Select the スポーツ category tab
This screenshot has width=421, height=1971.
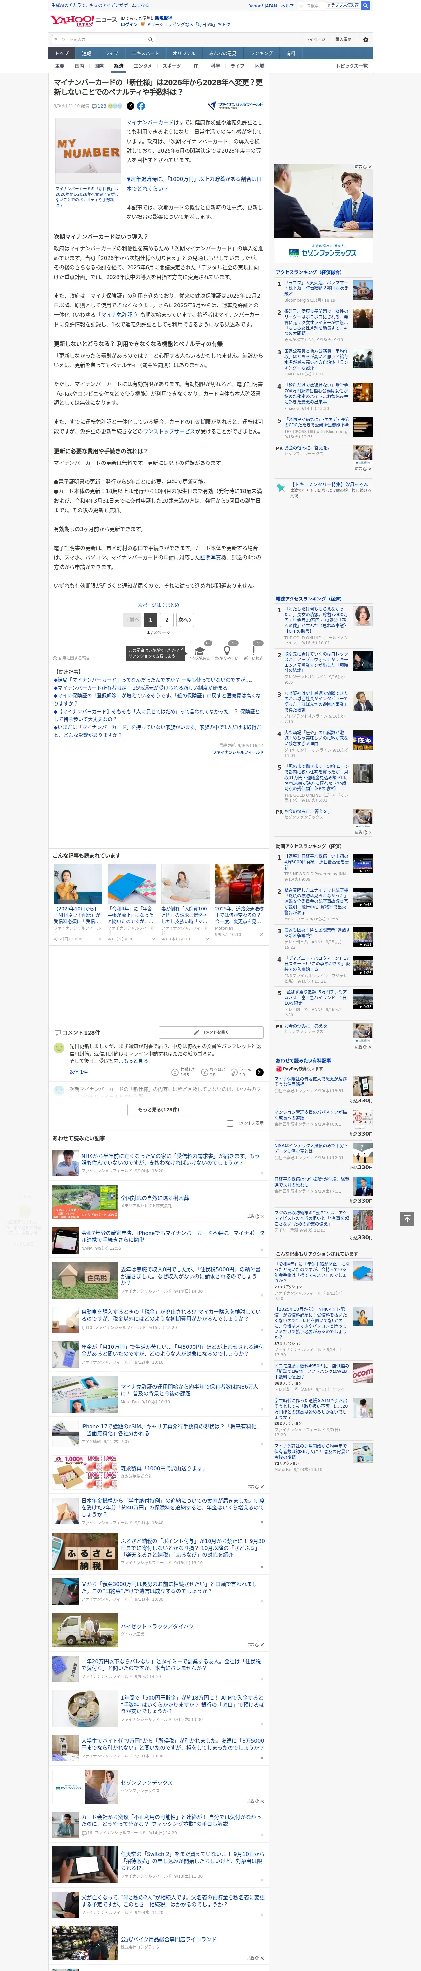(x=172, y=67)
